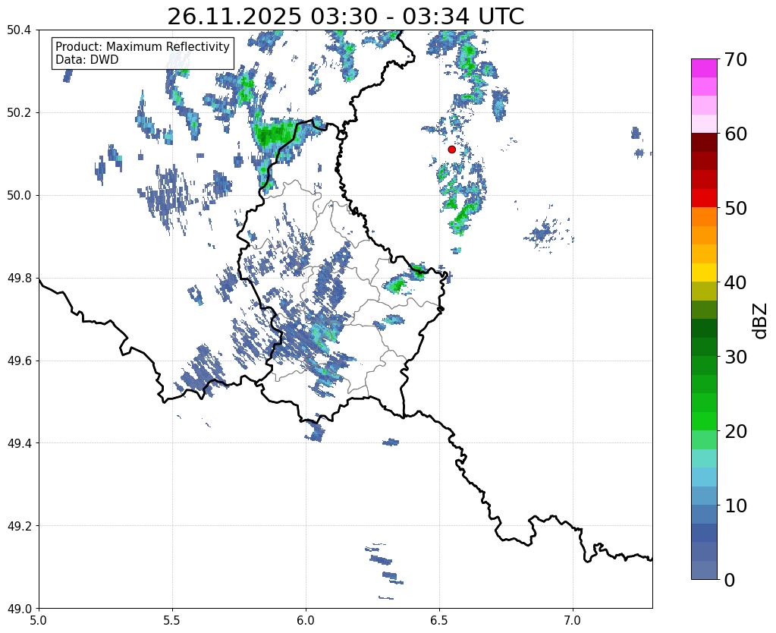Click the latitude label 49.0
This screenshot has width=776, height=633.
[x=19, y=609]
